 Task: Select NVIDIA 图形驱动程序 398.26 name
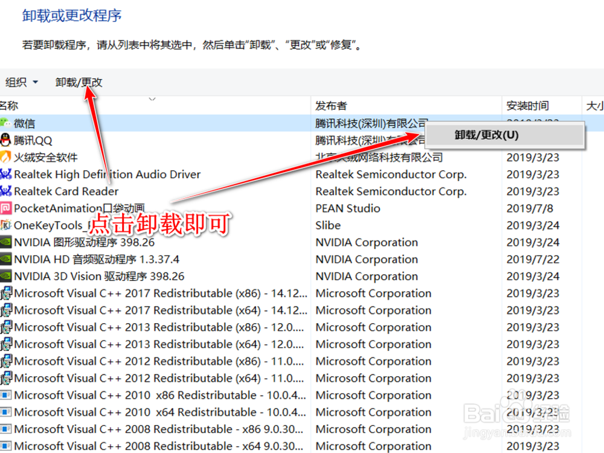(84, 242)
